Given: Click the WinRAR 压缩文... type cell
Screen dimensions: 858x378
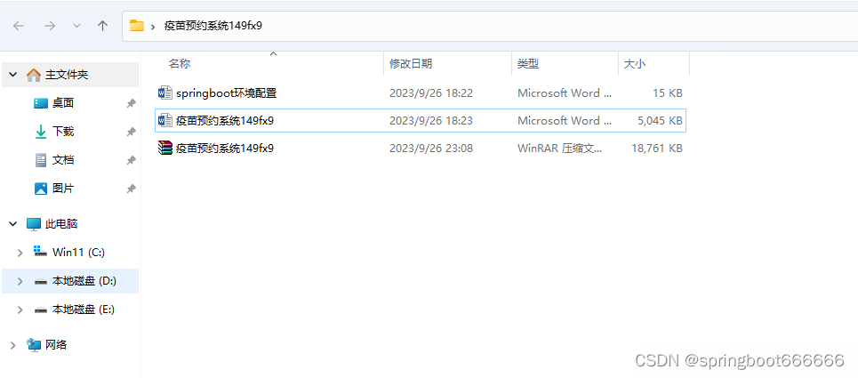Looking at the screenshot, I should [560, 148].
